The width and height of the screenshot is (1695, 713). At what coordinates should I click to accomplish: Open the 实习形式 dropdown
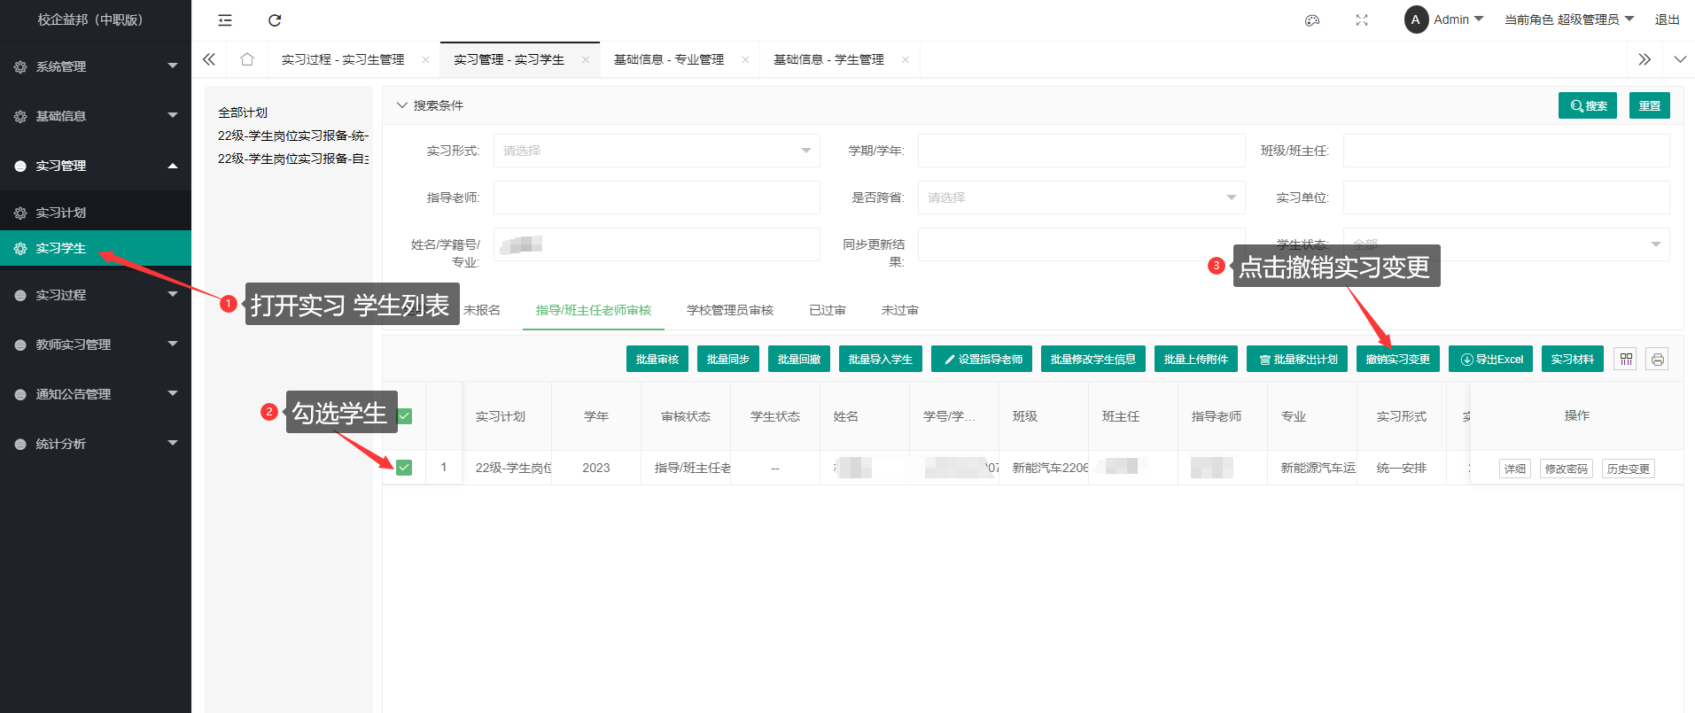[656, 151]
